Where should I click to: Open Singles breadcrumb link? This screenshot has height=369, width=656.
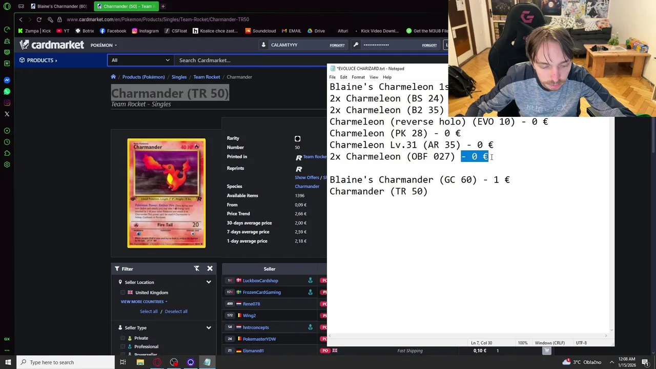coord(179,77)
